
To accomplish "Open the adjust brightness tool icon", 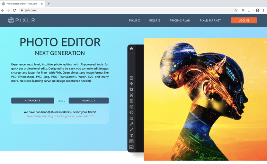I will click(131, 101).
